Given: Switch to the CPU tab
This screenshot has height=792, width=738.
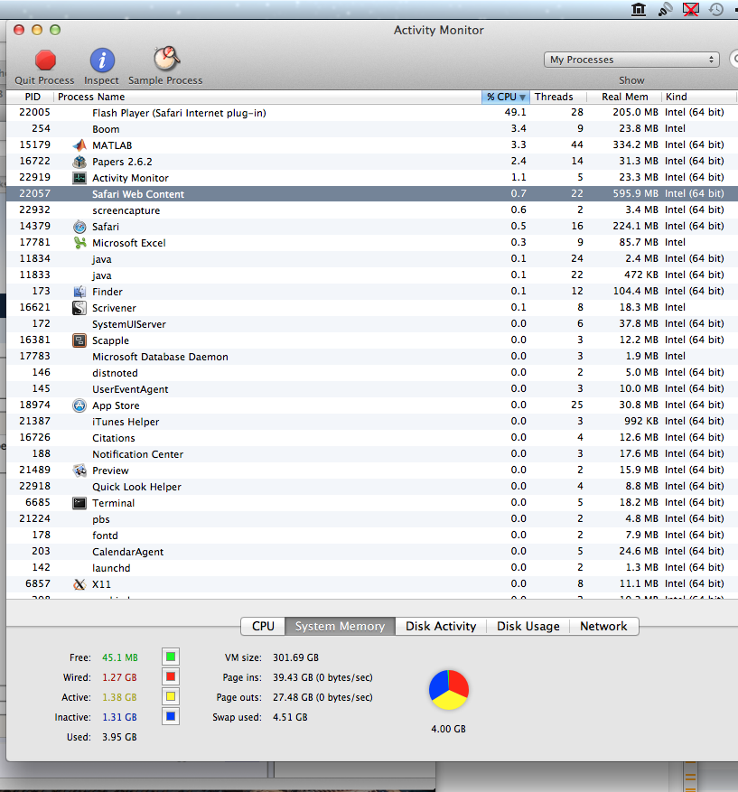Looking at the screenshot, I should (263, 627).
